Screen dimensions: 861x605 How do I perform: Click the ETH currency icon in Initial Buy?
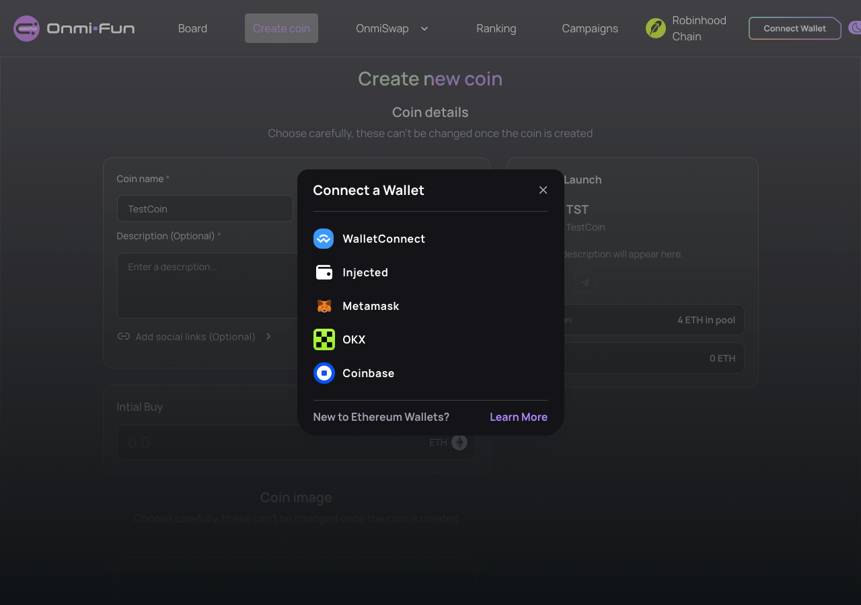pos(459,442)
